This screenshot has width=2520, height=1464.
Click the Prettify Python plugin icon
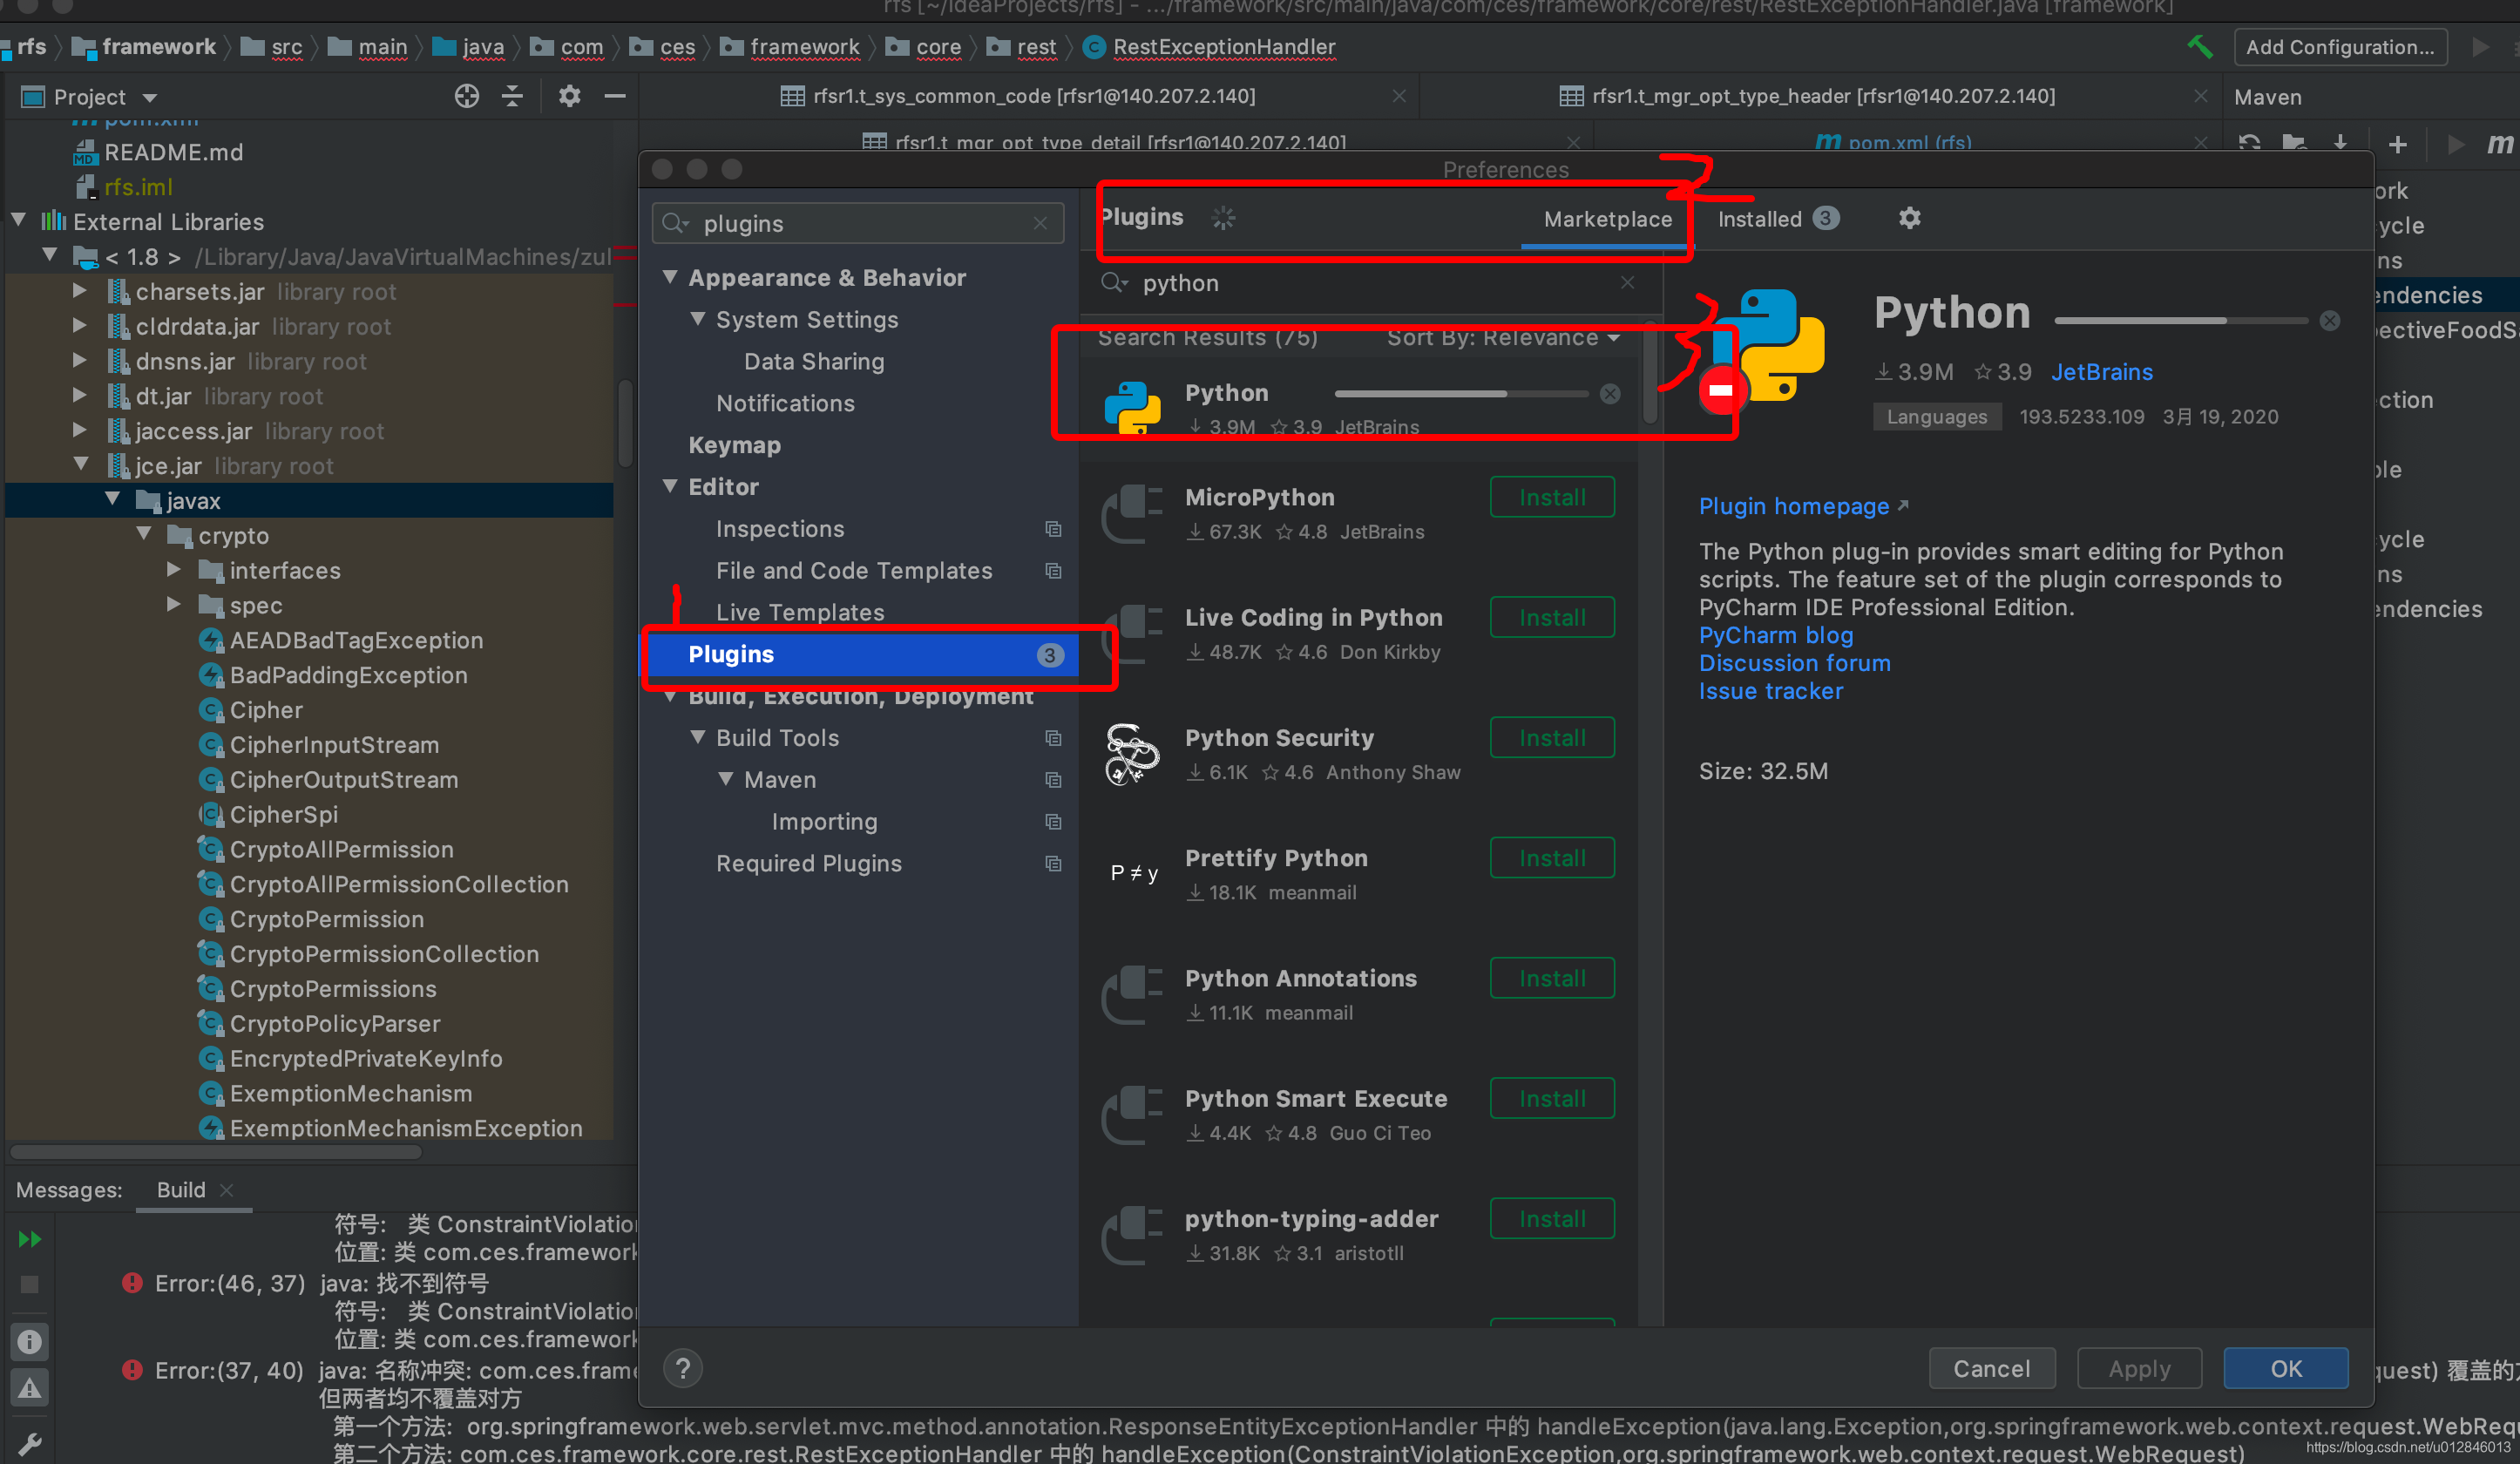(x=1133, y=873)
